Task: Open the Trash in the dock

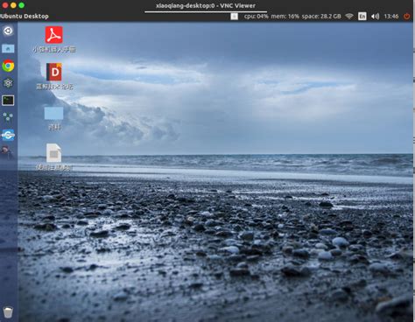Action: [8, 312]
